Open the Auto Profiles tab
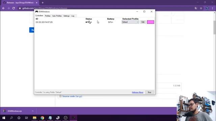216x121 pixels. (57, 16)
